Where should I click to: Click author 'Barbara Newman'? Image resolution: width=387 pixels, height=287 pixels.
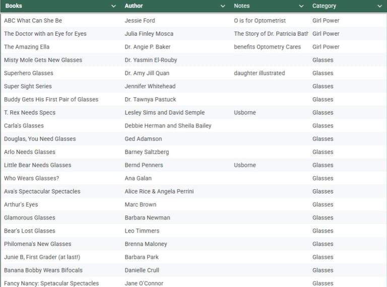[147, 218]
